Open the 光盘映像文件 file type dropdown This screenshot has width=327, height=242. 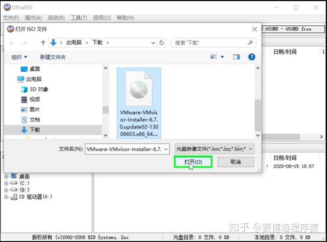click(x=214, y=149)
